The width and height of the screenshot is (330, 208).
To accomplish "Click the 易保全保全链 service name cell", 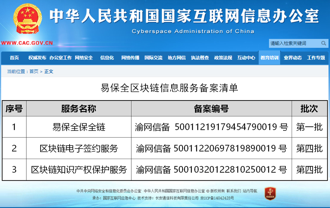I will (79, 127).
